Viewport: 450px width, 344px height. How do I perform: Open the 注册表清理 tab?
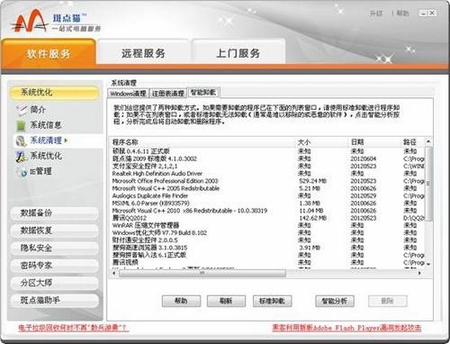point(168,93)
